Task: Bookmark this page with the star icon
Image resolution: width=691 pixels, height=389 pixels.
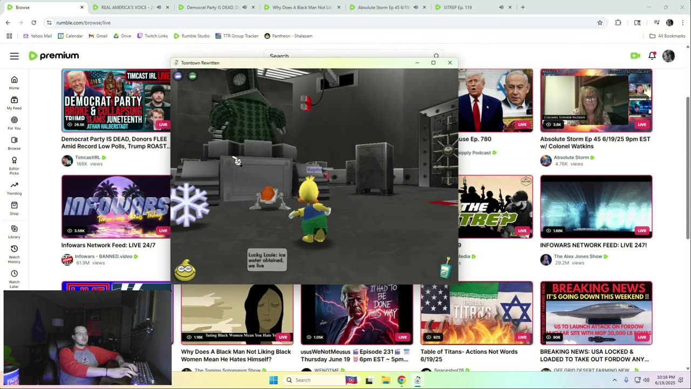Action: 600,23
